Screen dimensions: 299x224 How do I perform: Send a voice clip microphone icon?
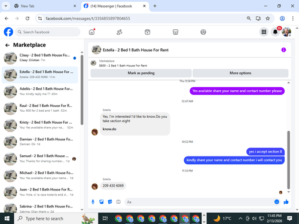tap(93, 202)
